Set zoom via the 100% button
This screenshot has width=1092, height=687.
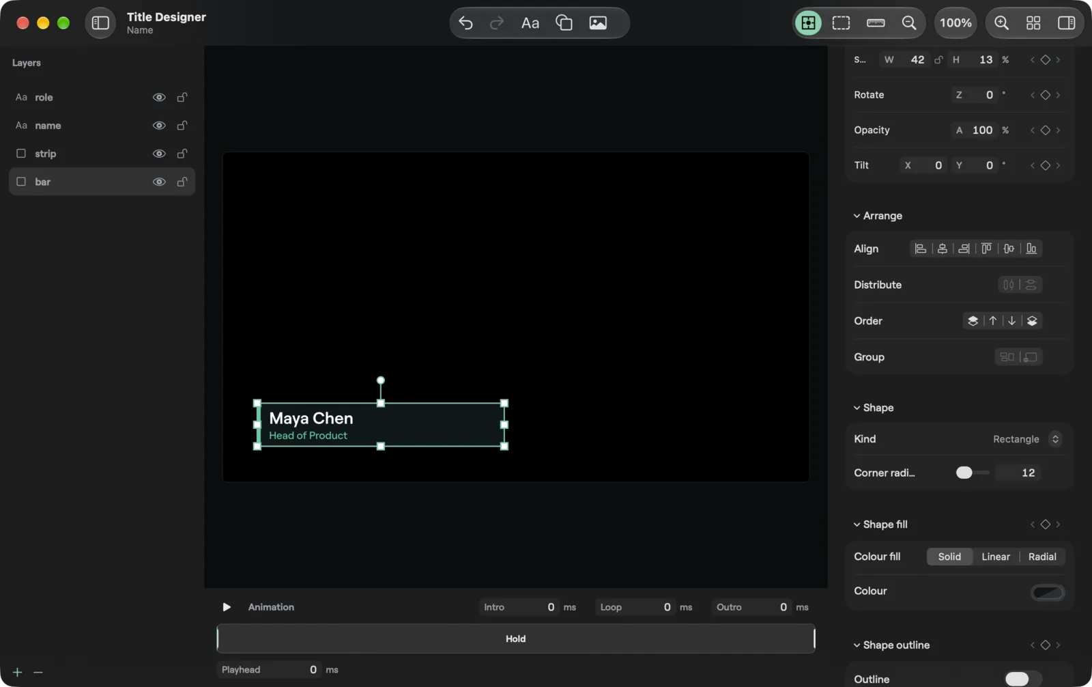click(x=955, y=23)
